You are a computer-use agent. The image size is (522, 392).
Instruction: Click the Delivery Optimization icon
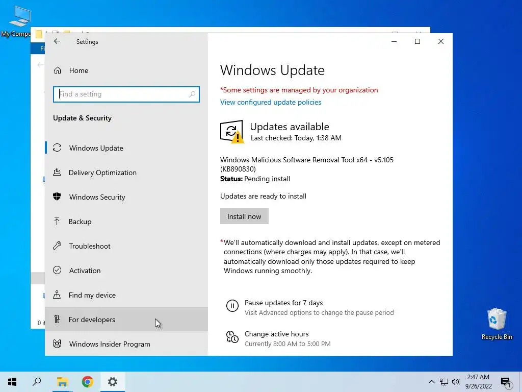point(57,173)
